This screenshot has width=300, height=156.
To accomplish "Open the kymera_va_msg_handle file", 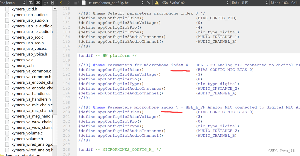I will [32, 116].
